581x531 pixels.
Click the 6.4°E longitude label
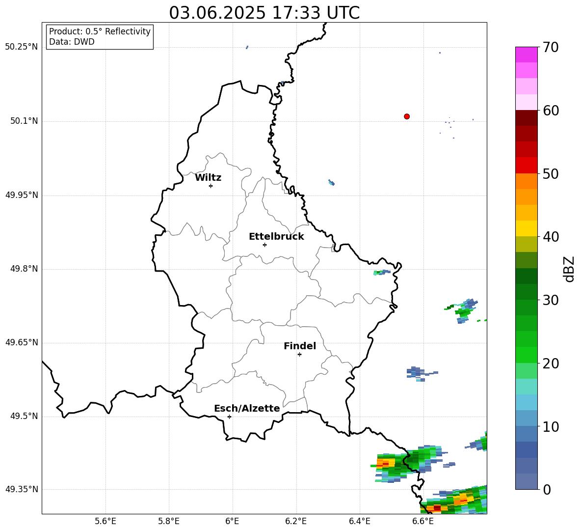pyautogui.click(x=359, y=521)
